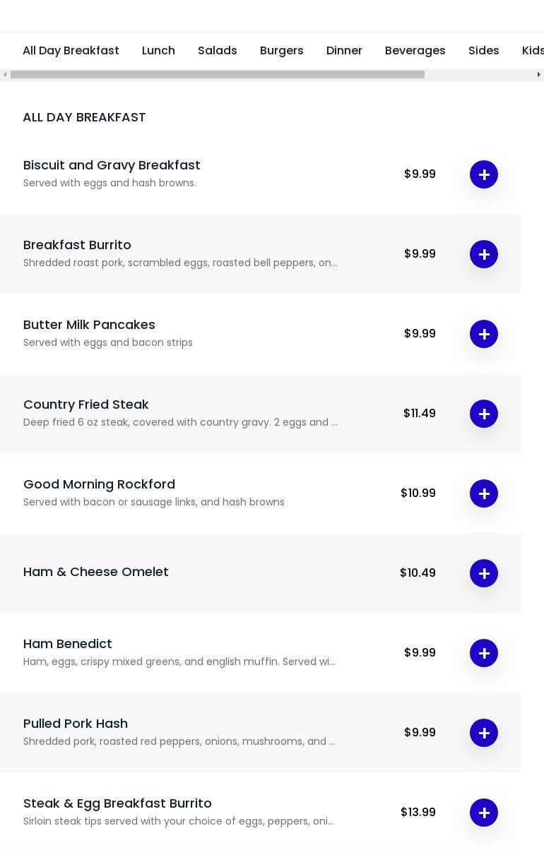This screenshot has height=850, width=544.
Task: Click the horizontal category scrollbar thumb
Action: click(x=217, y=75)
